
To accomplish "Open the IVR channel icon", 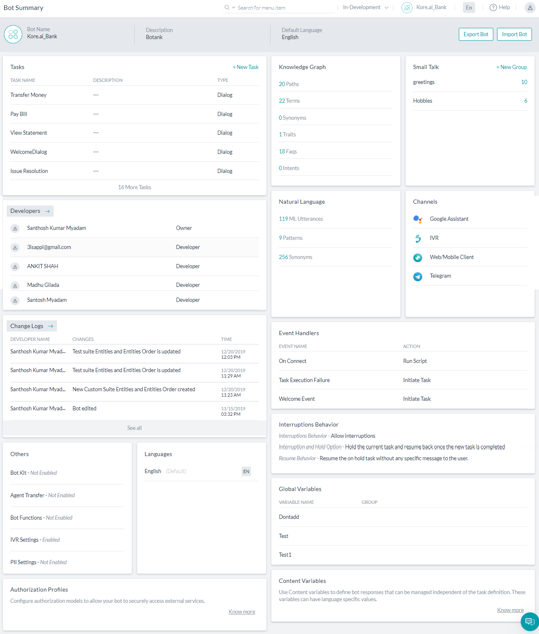I will tap(418, 238).
